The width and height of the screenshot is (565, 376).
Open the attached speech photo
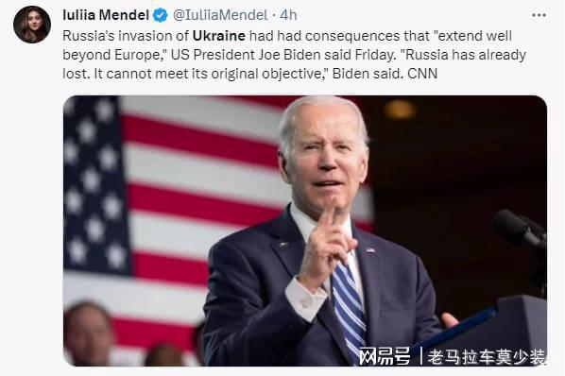(305, 231)
